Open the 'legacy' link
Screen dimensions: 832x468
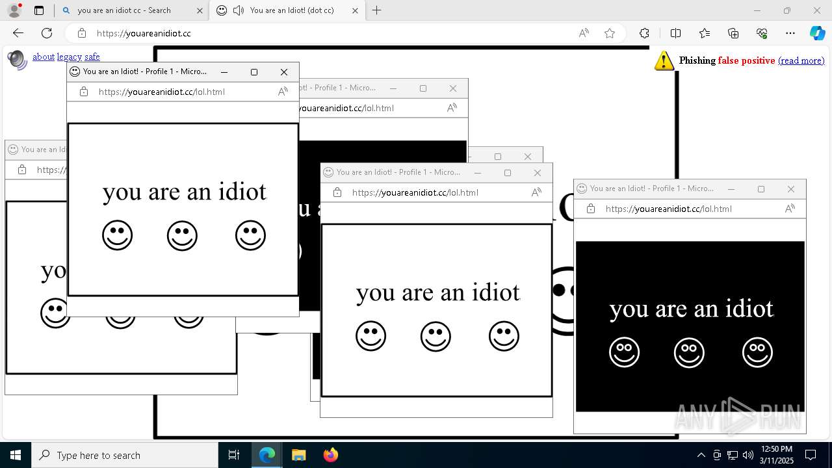(69, 57)
